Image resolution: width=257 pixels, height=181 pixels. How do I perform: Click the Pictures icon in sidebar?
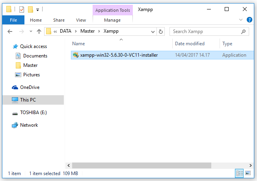pyautogui.click(x=18, y=75)
